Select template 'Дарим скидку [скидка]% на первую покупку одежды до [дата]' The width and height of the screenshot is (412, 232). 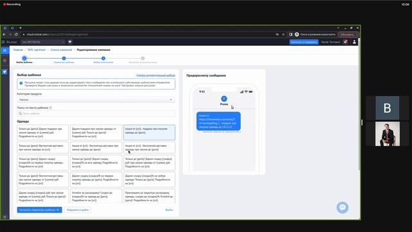click(96, 179)
